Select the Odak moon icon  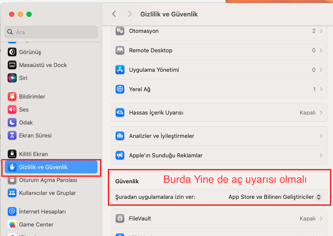pyautogui.click(x=12, y=122)
